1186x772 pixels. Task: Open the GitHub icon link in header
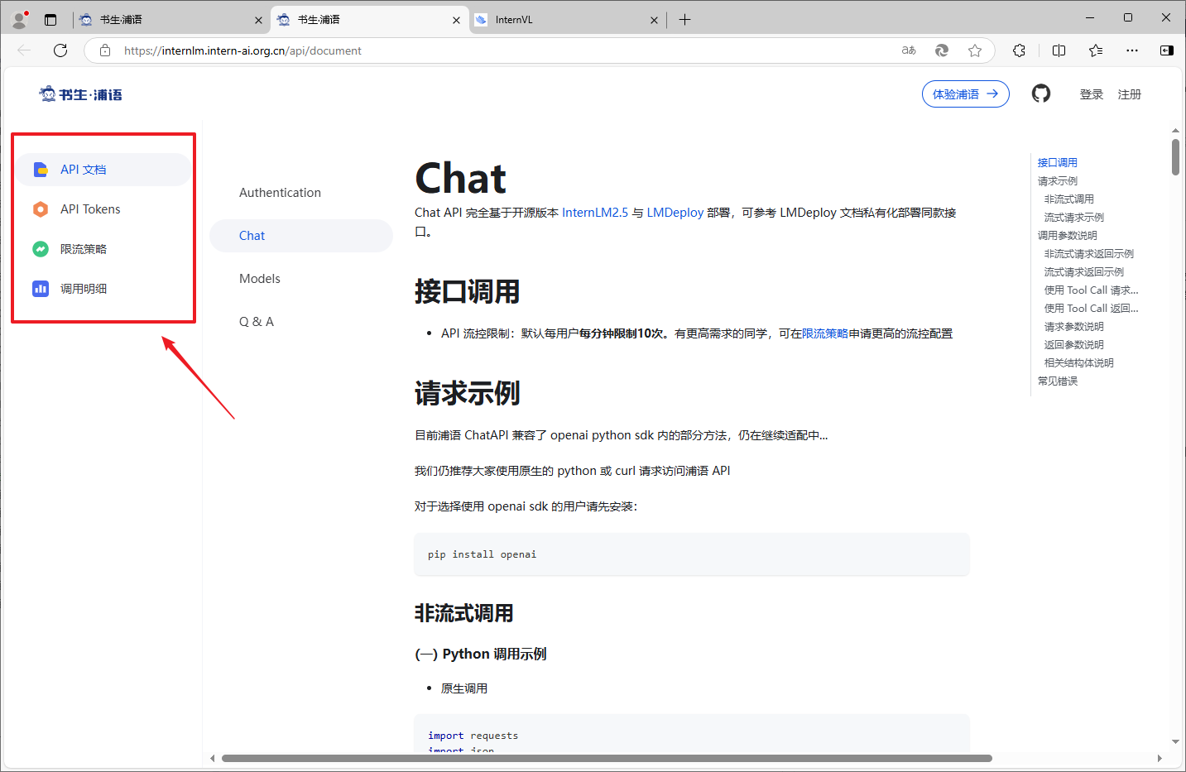click(x=1041, y=94)
